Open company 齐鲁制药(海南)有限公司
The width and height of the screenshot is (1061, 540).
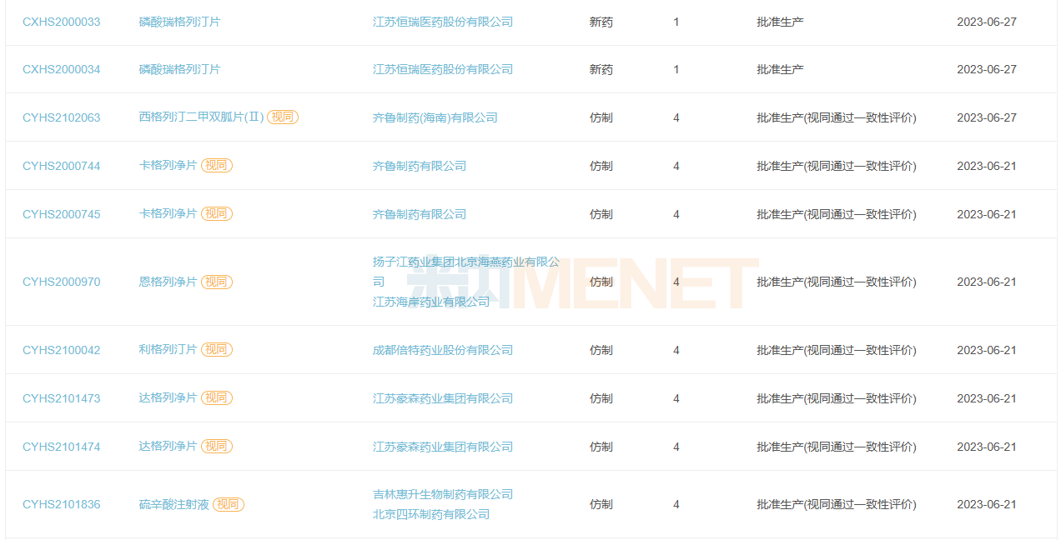click(x=435, y=117)
